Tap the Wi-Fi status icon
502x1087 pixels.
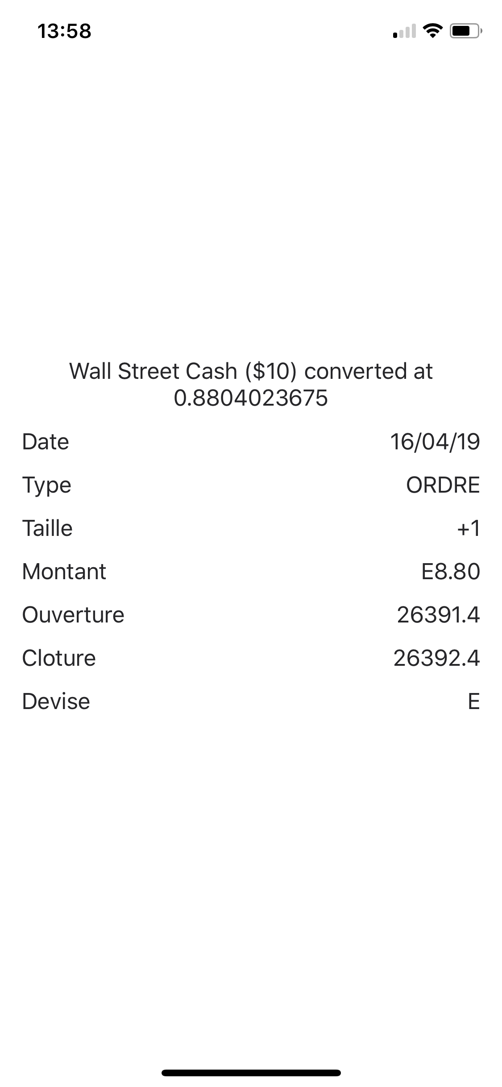pos(431,31)
